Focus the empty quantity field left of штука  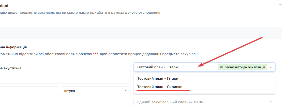tap(28, 91)
